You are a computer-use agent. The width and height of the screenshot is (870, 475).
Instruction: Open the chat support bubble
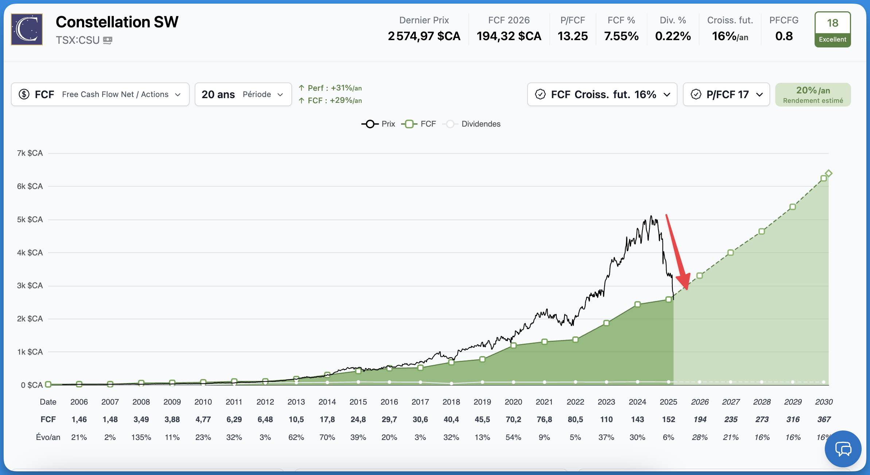pyautogui.click(x=843, y=449)
